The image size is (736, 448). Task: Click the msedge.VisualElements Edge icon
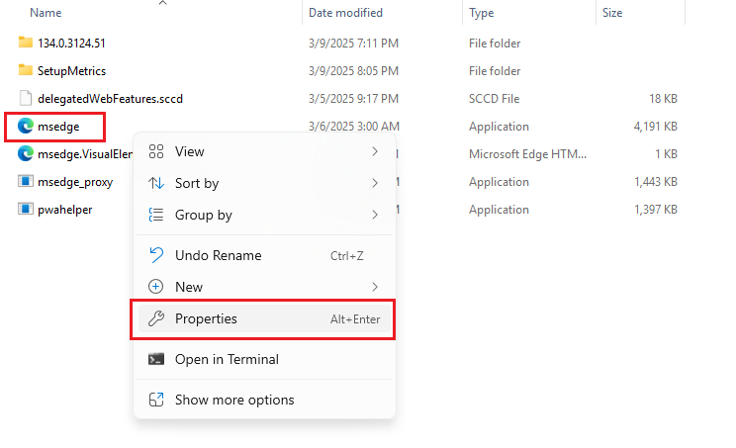click(26, 153)
